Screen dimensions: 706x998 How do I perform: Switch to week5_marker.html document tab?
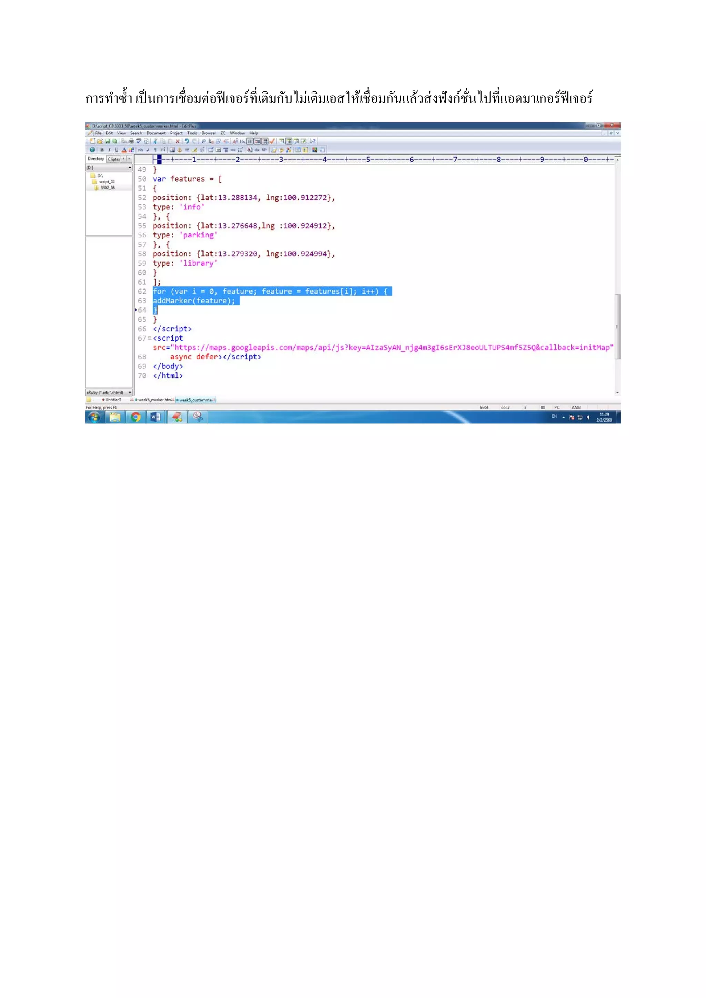click(154, 400)
